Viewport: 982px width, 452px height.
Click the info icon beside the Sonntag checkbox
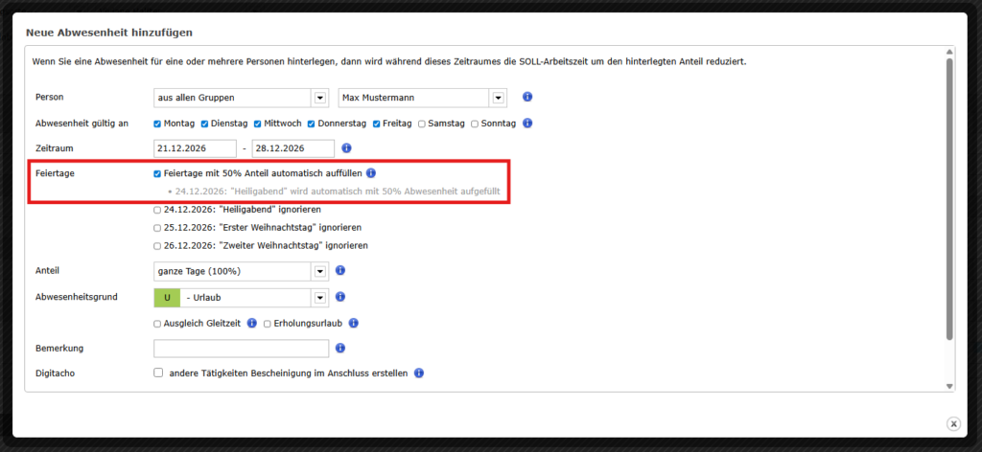pos(528,124)
